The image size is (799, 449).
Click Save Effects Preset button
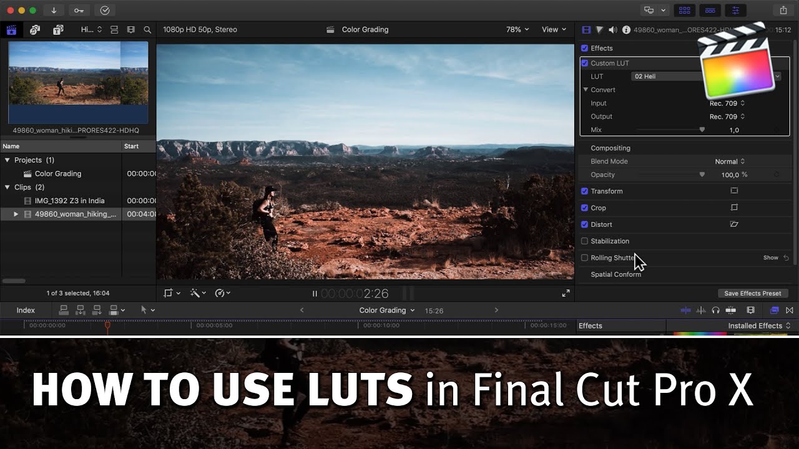coord(752,293)
